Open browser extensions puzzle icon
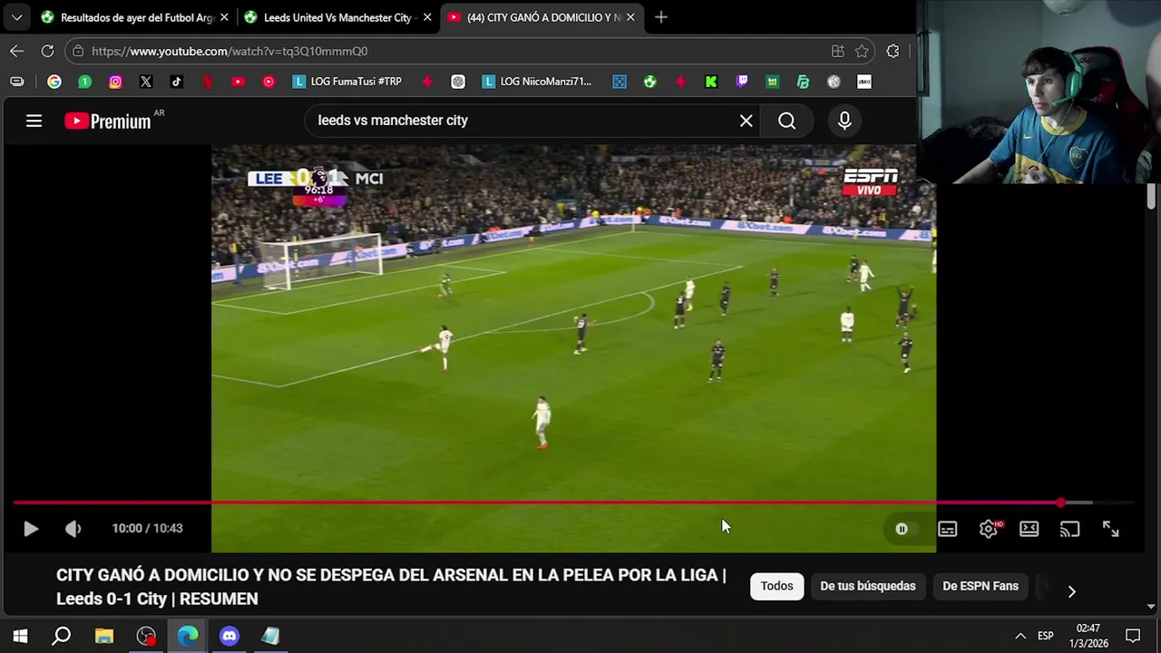This screenshot has height=653, width=1161. (893, 52)
